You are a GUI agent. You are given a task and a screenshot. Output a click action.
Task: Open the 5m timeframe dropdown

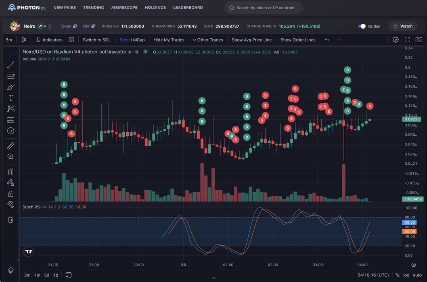(9, 40)
